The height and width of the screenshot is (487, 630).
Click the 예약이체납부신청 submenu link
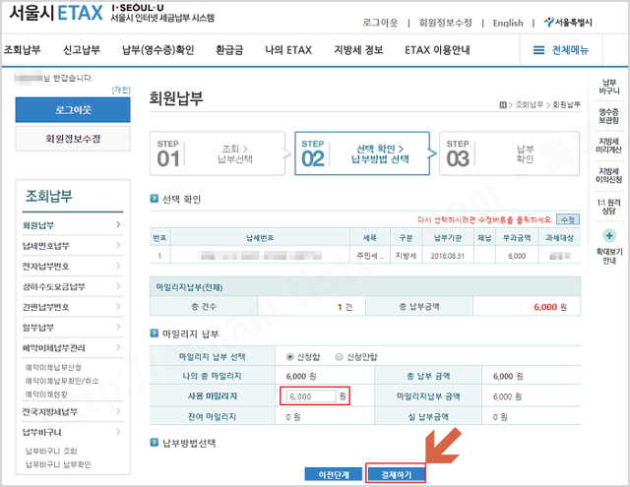point(53,367)
